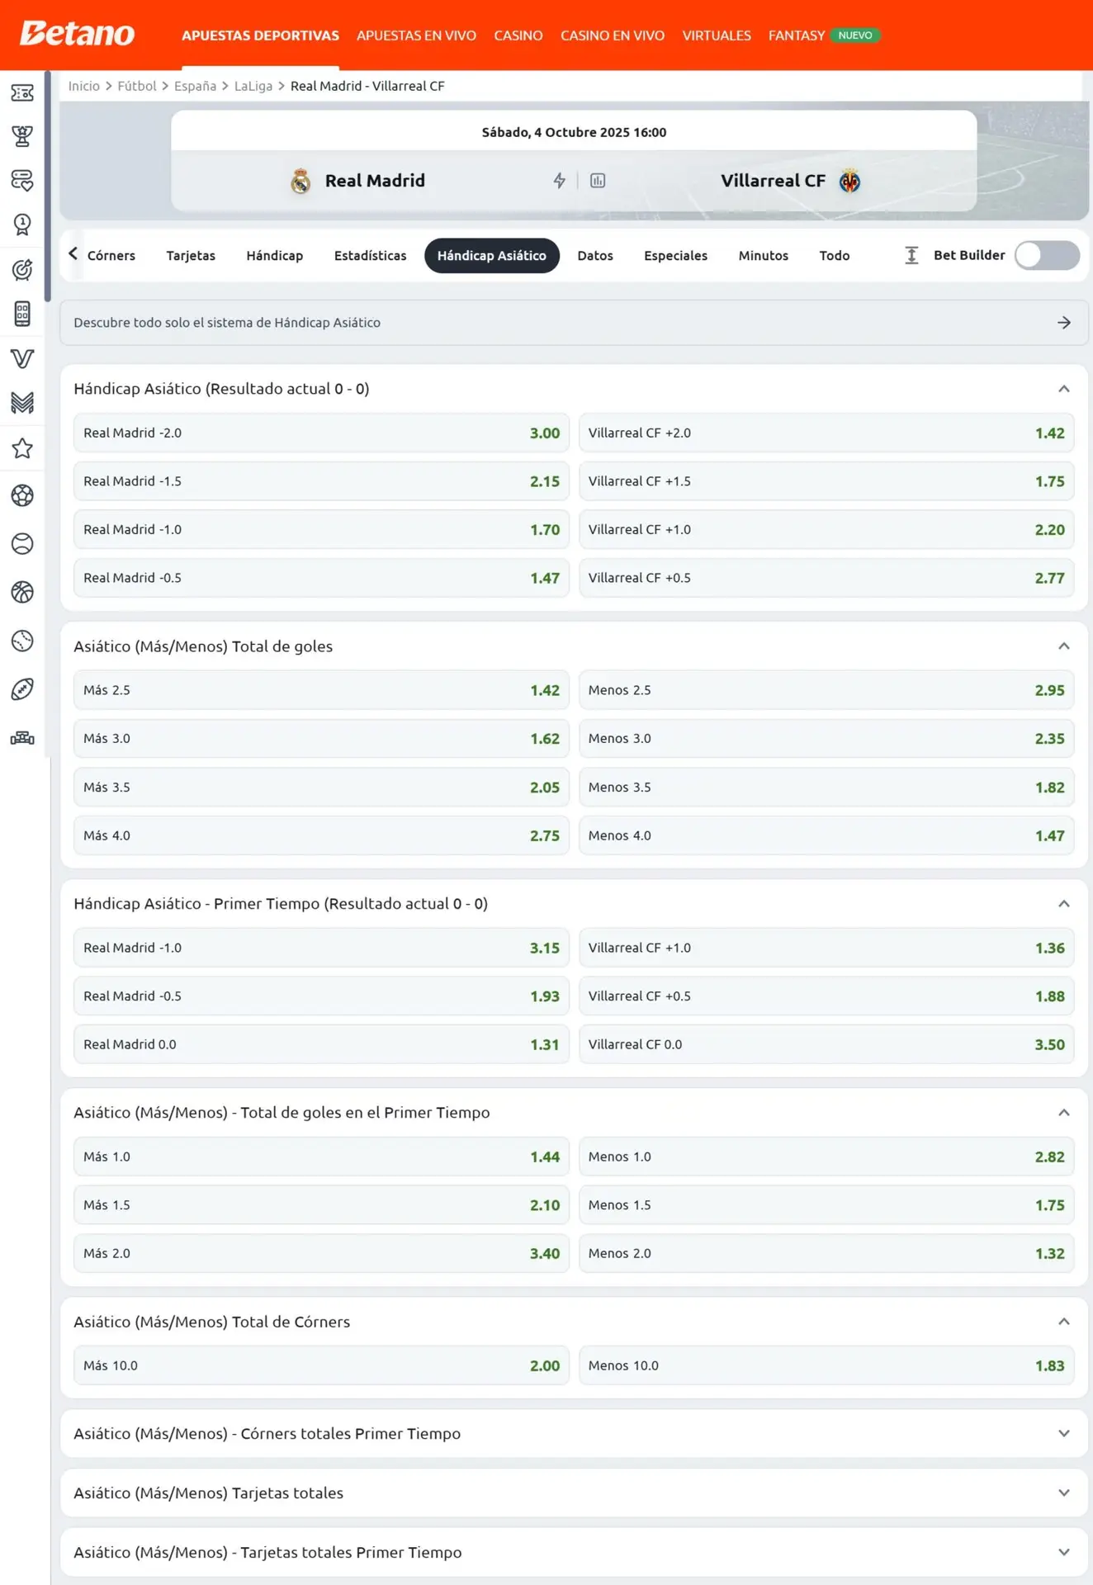The image size is (1093, 1585).
Task: Open the Descubre Hándicap Asiático info banner
Action: (x=573, y=323)
